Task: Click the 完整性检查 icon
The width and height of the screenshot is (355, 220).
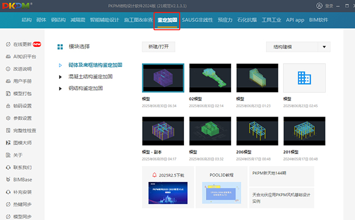Action: 8,130
